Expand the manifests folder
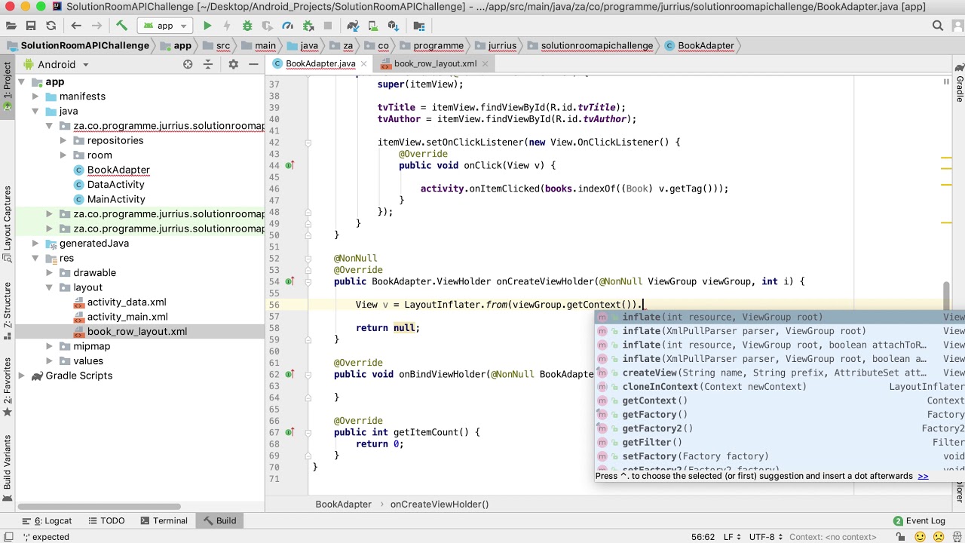 click(35, 97)
